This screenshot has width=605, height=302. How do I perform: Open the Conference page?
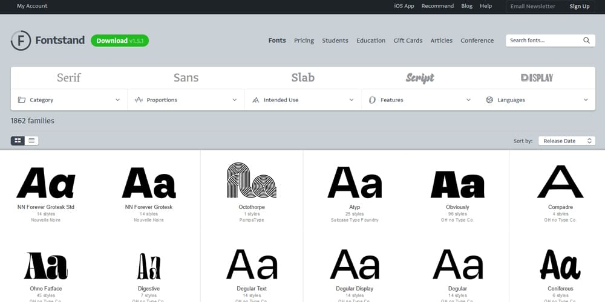(x=477, y=40)
